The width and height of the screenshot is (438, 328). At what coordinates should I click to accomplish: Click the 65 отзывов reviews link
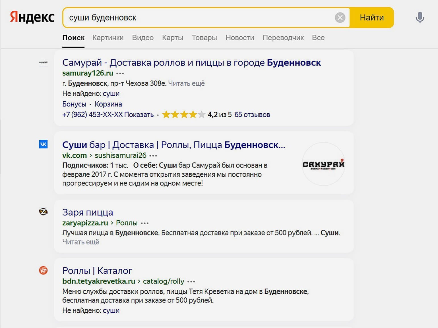pyautogui.click(x=252, y=115)
